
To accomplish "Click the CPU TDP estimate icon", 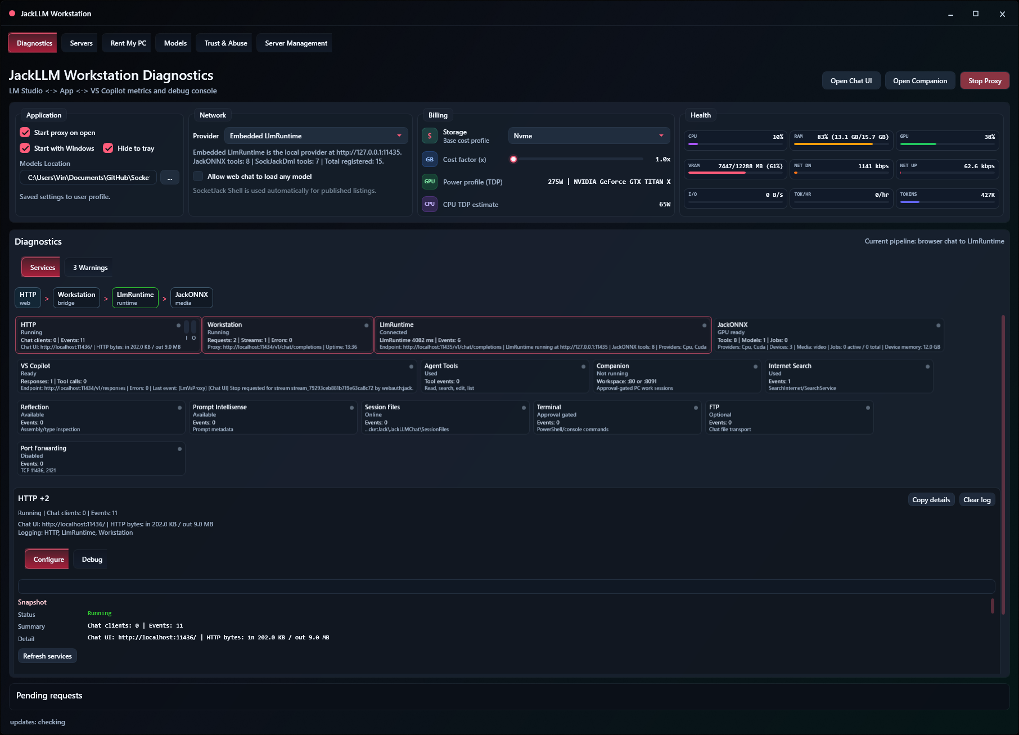I will click(430, 204).
